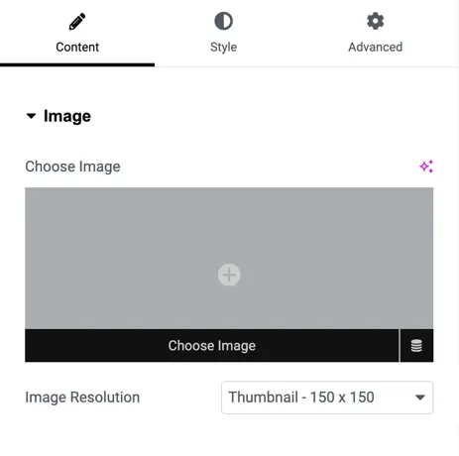
Task: Click the Image Resolution label
Action: (82, 398)
